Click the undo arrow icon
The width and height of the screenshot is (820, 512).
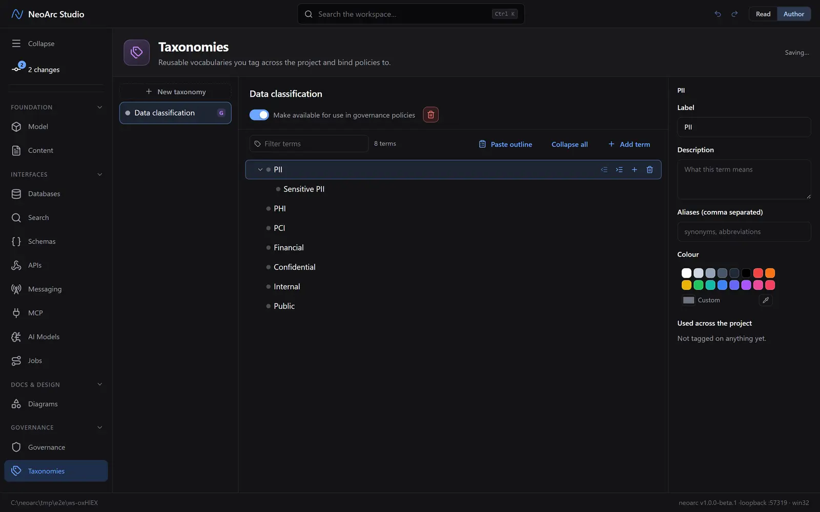point(717,14)
